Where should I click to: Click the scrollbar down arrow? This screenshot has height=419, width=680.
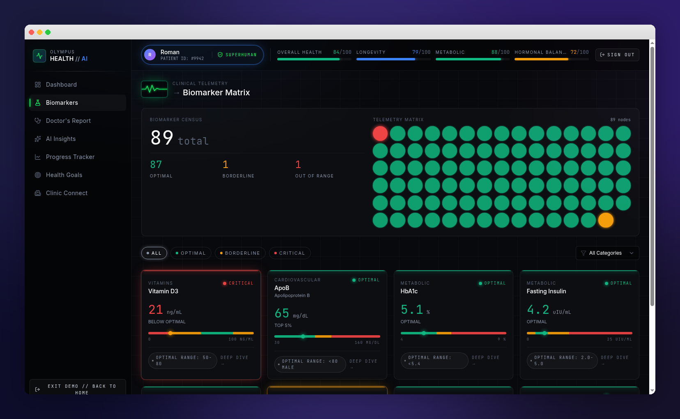point(652,391)
